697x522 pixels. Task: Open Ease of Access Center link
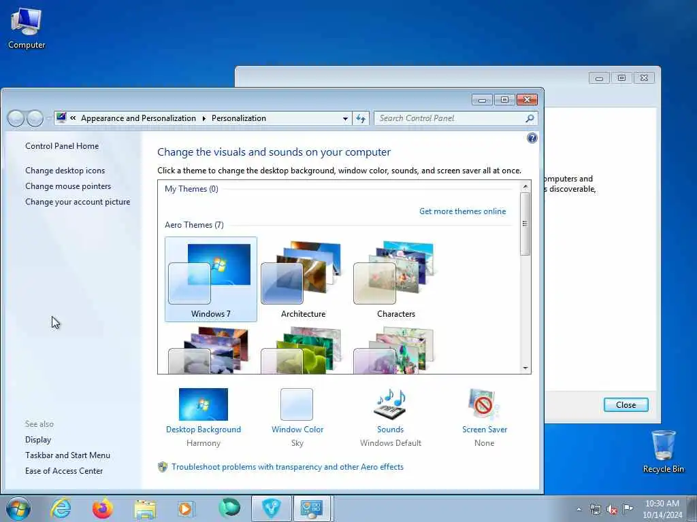pos(64,470)
